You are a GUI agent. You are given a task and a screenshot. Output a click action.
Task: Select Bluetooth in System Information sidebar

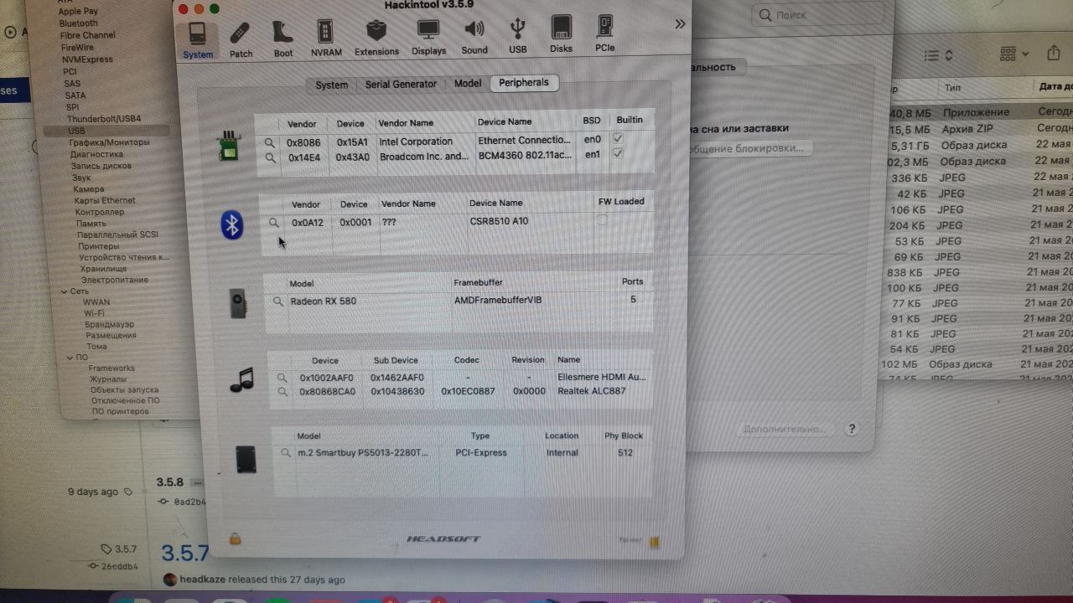[79, 23]
